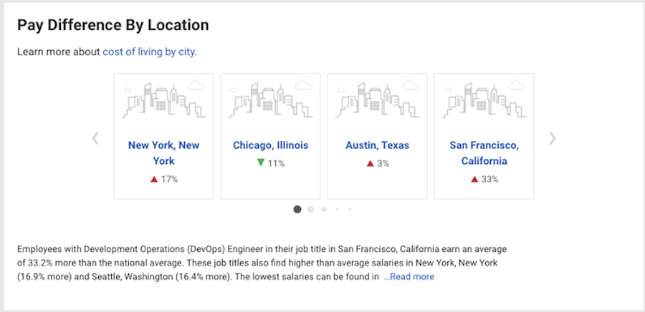Go to next carousel slide arrow
This screenshot has width=645, height=312.
(x=552, y=138)
